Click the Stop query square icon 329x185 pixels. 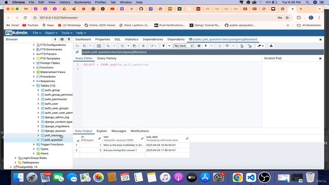click(199, 46)
